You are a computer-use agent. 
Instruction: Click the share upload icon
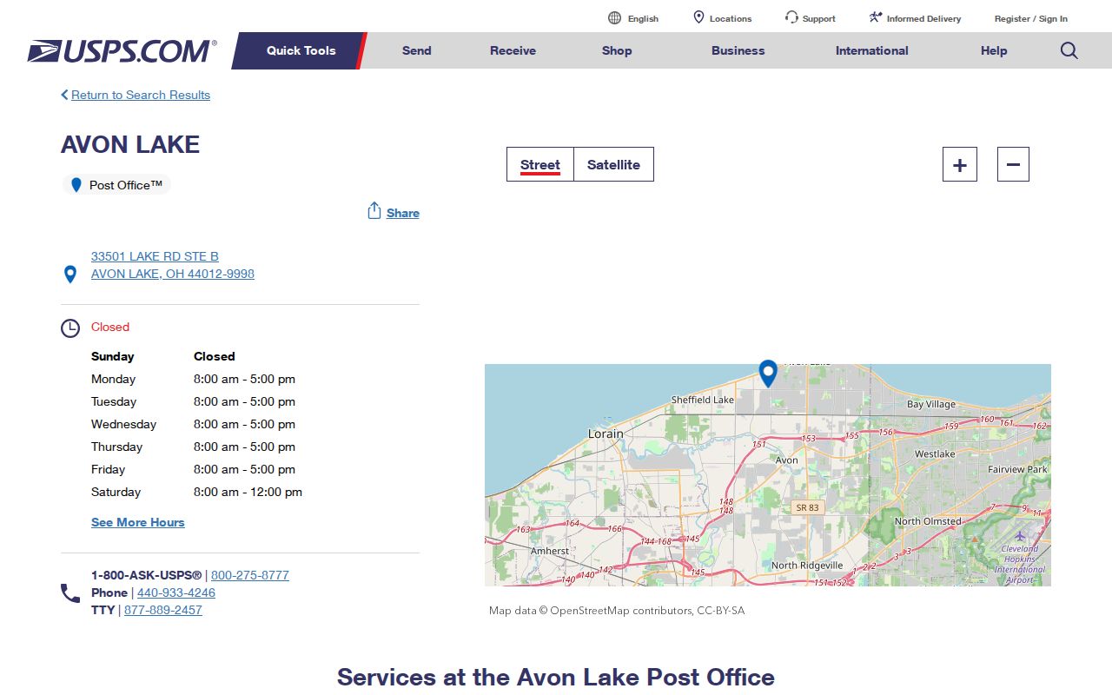click(374, 211)
